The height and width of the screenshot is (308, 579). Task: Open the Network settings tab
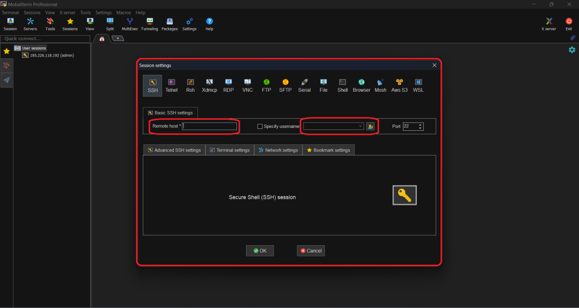(x=278, y=150)
